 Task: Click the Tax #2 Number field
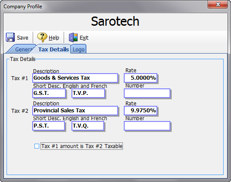147,126
